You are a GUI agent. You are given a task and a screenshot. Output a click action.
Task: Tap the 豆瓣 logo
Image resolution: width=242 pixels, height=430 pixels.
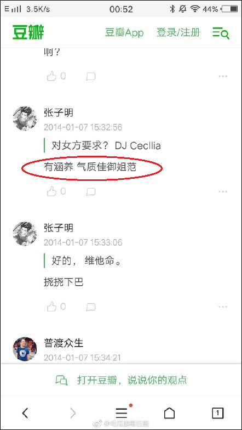coord(28,33)
